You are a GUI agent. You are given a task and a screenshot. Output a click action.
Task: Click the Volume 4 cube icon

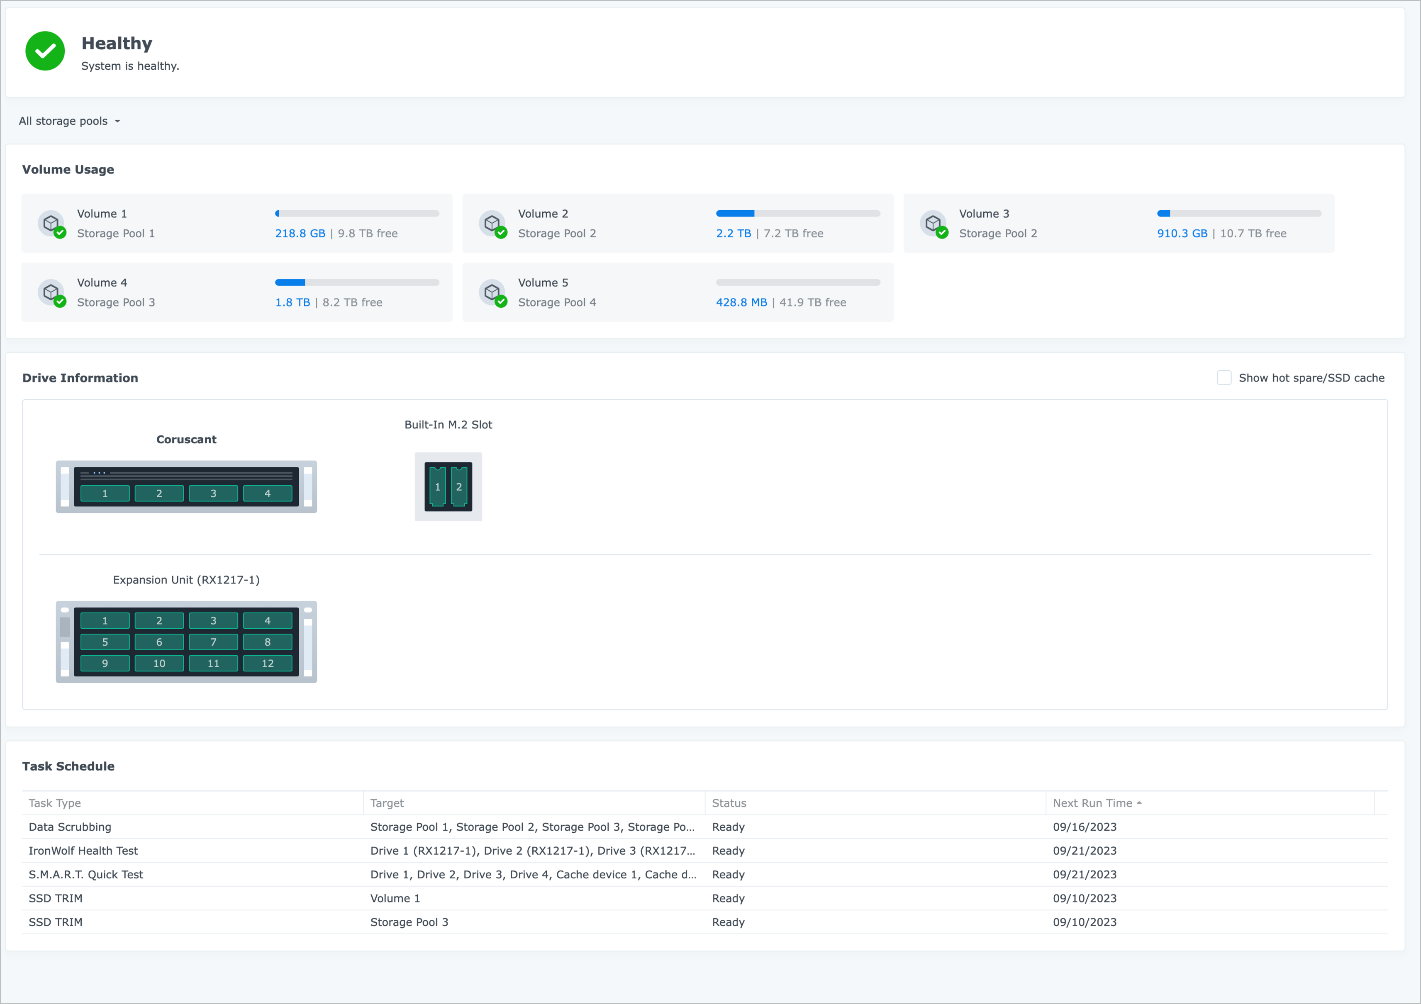click(x=52, y=293)
